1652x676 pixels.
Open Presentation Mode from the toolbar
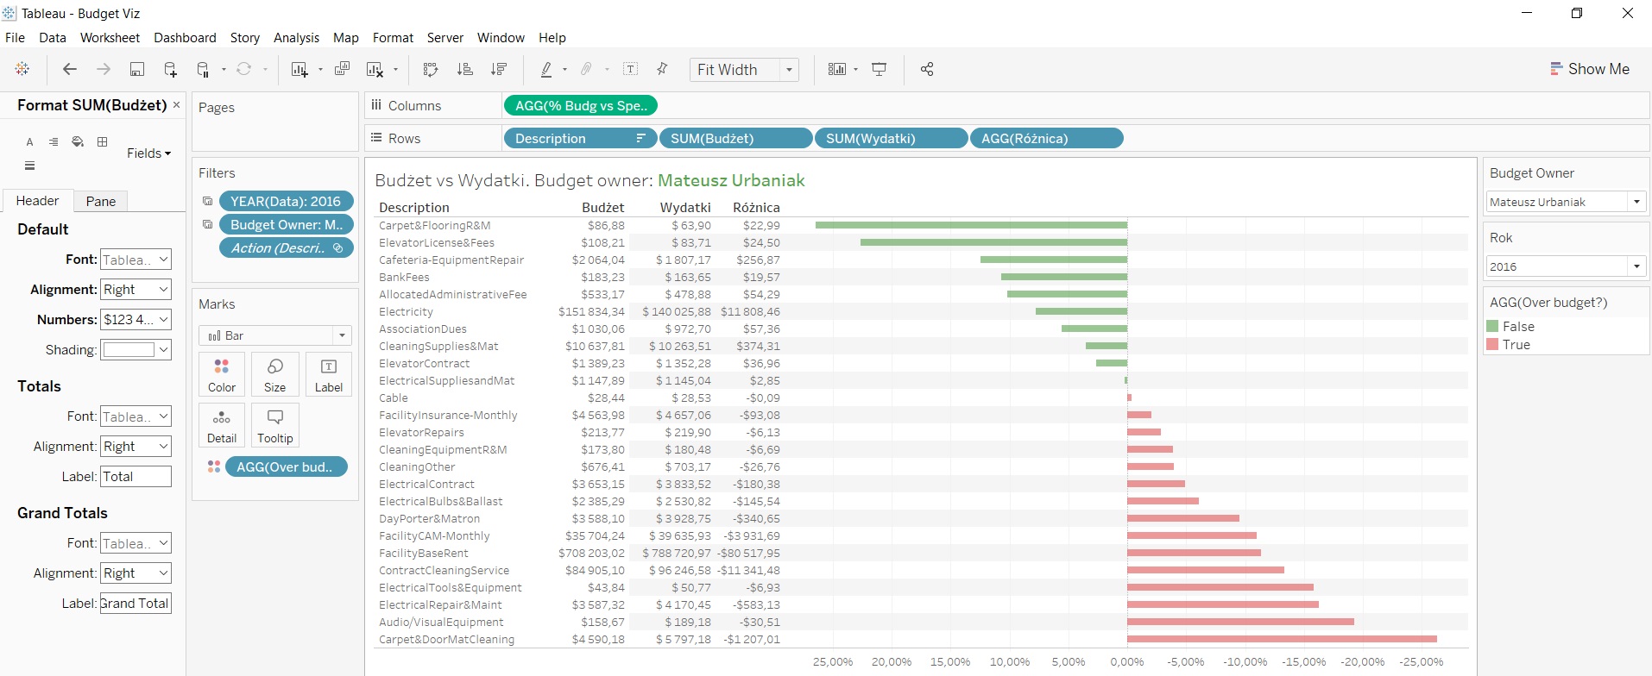879,70
